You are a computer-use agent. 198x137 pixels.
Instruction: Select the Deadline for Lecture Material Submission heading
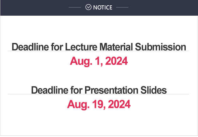(x=99, y=47)
